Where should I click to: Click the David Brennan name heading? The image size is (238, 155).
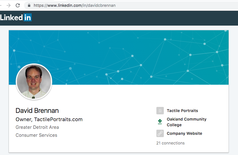point(37,111)
